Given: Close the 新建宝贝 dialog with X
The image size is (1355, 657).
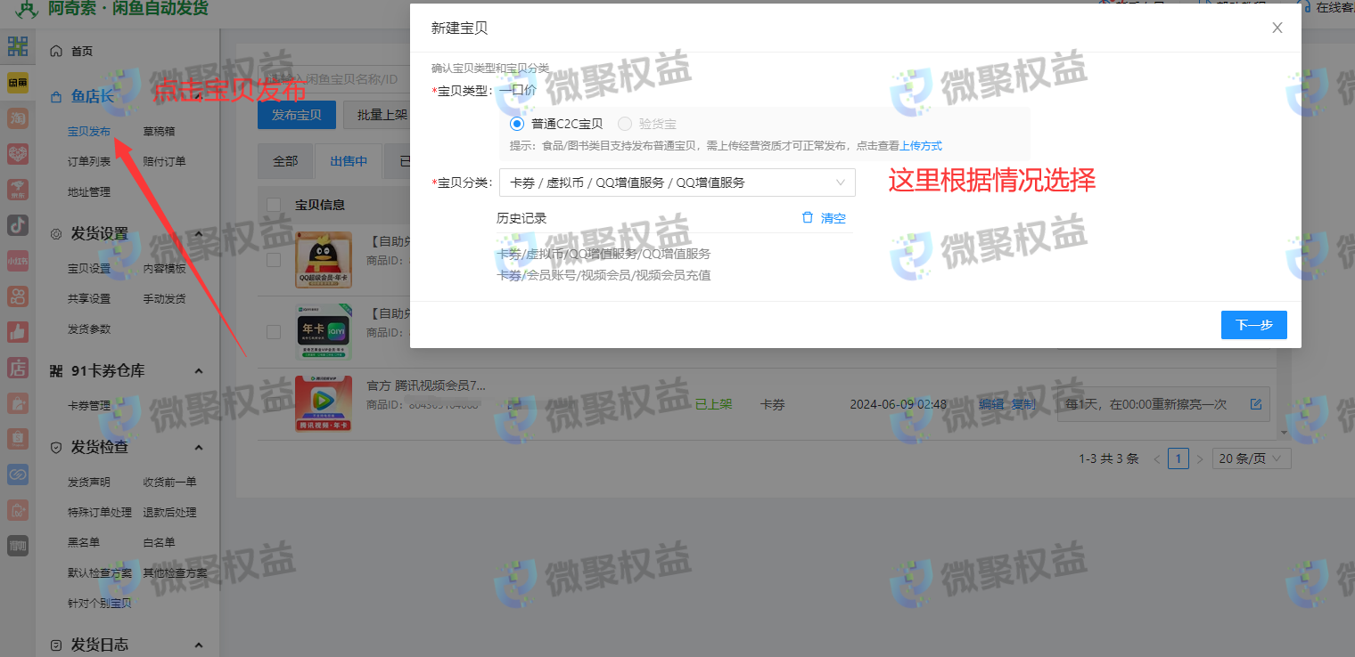Looking at the screenshot, I should click(1277, 28).
